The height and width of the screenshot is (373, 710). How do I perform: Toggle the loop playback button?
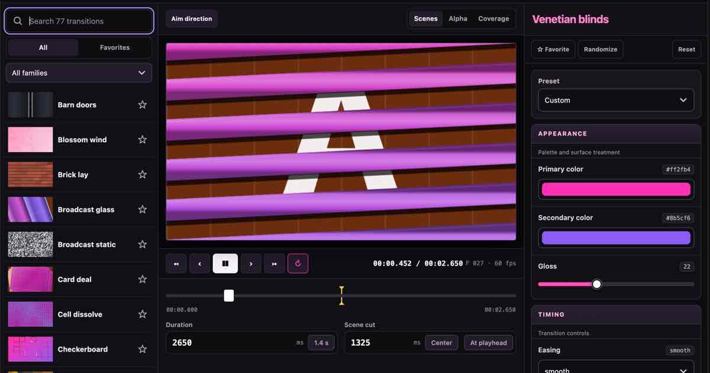click(x=298, y=263)
